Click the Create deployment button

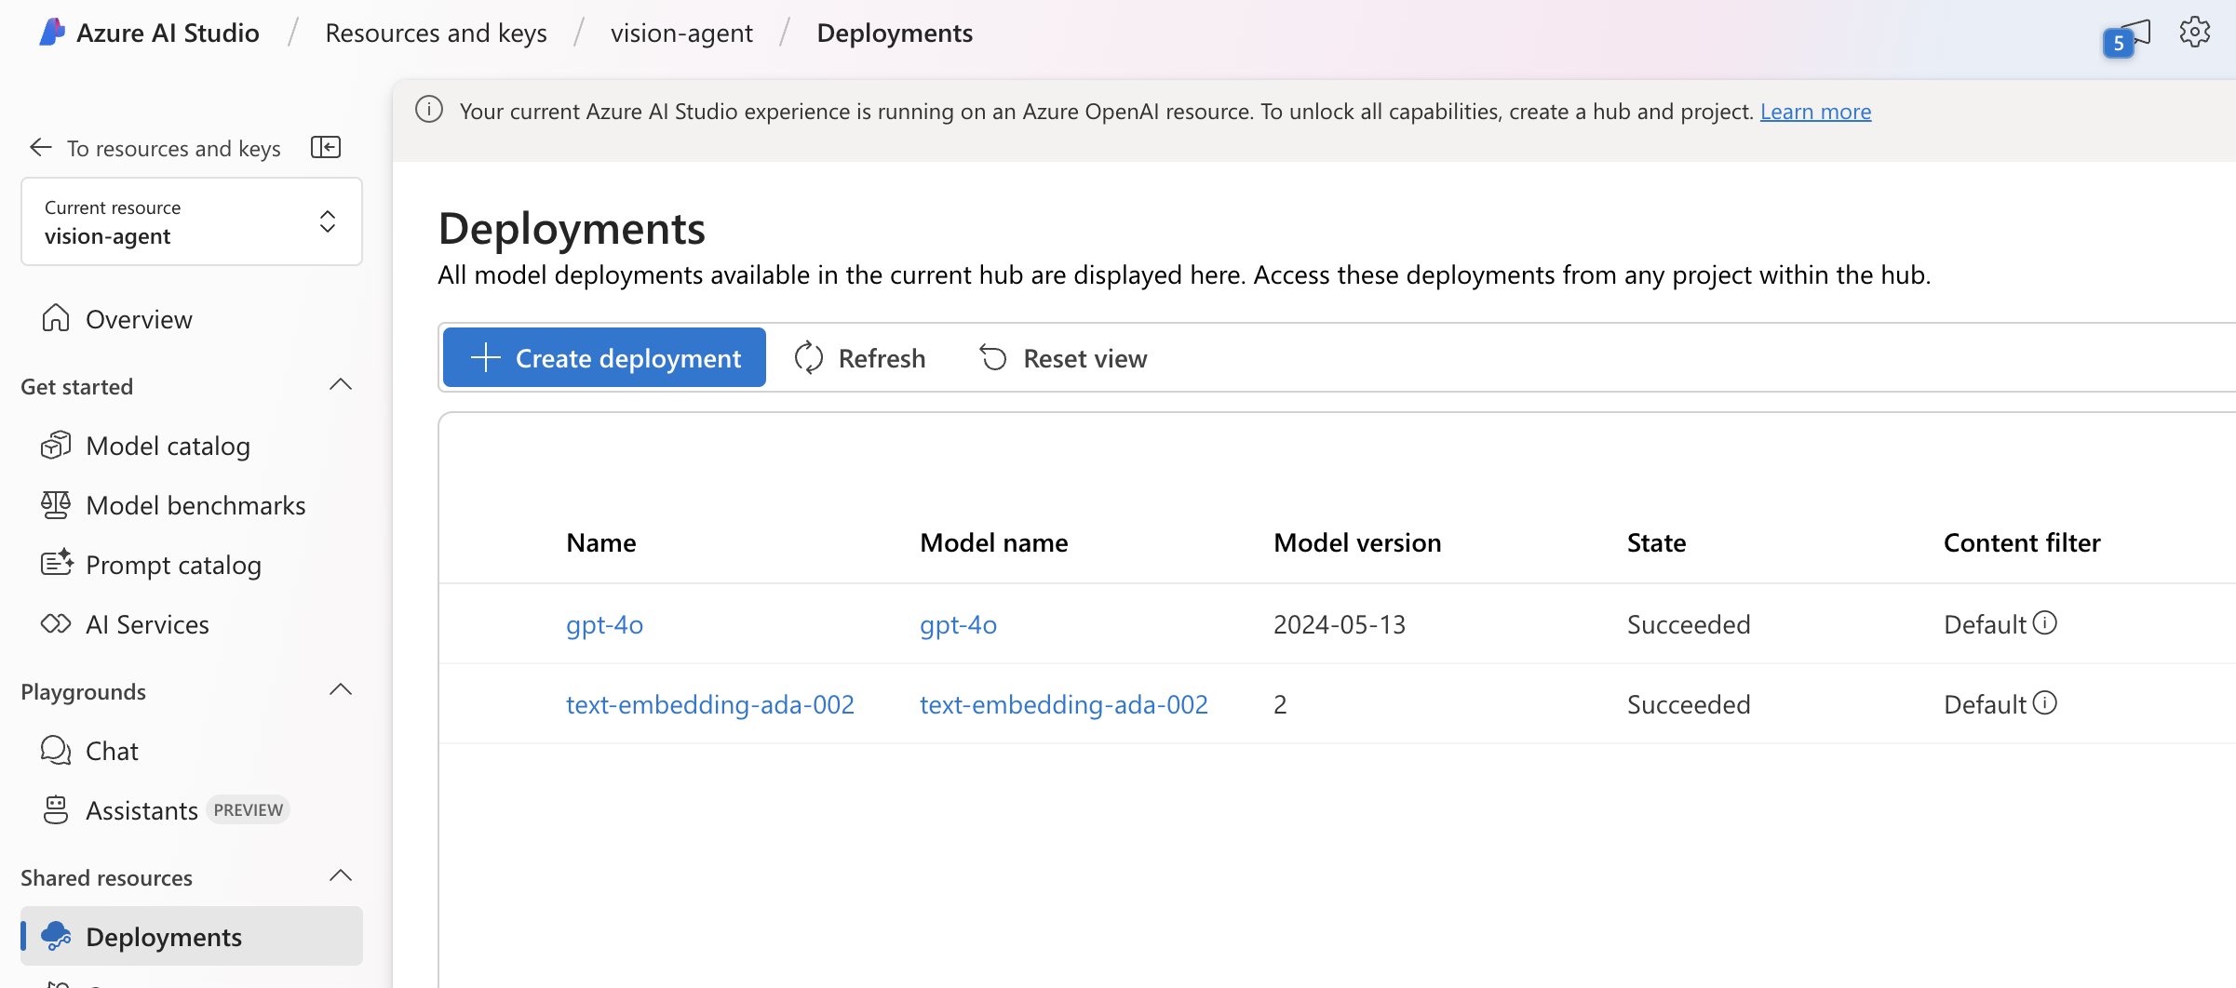tap(603, 357)
